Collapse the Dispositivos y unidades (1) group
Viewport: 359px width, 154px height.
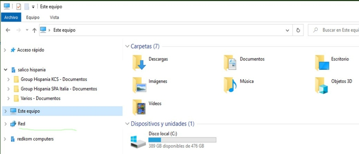pos(127,124)
